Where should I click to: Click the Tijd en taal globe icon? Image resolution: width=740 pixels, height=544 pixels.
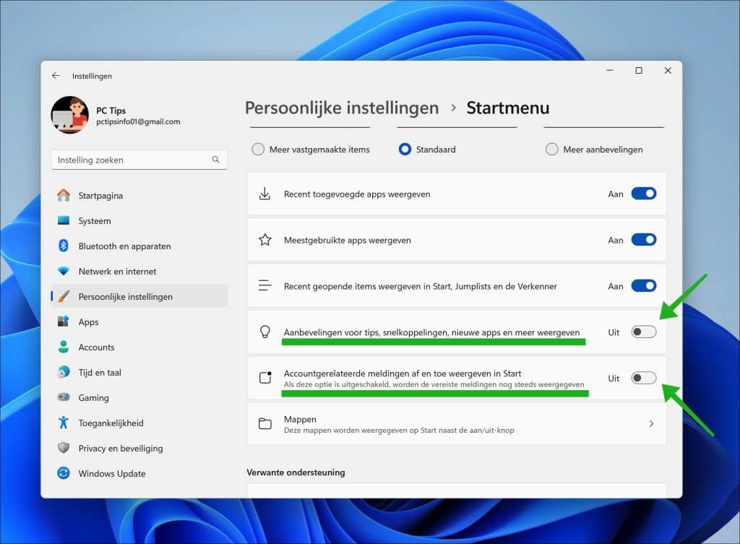(64, 372)
